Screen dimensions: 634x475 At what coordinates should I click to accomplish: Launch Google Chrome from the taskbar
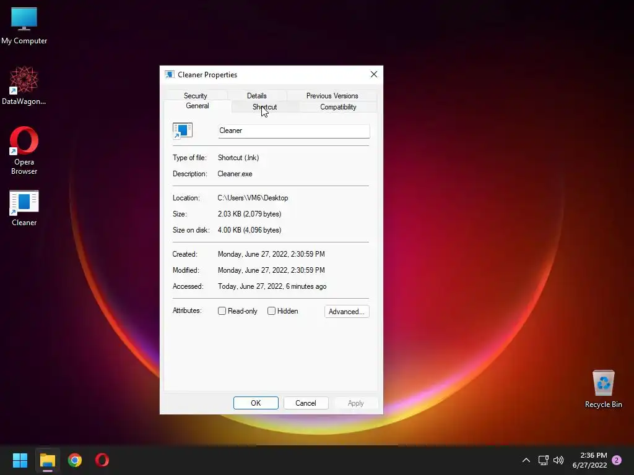[75, 460]
